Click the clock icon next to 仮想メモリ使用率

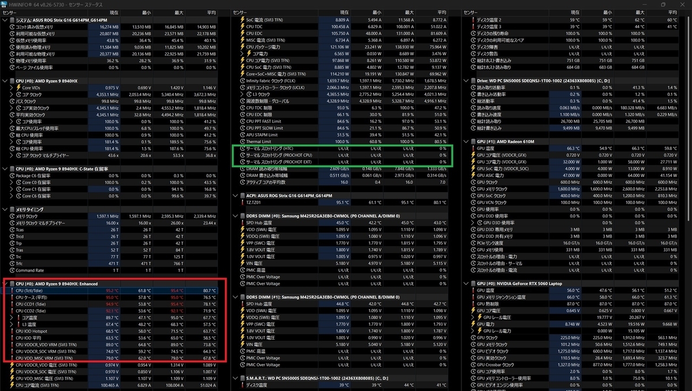(x=12, y=40)
